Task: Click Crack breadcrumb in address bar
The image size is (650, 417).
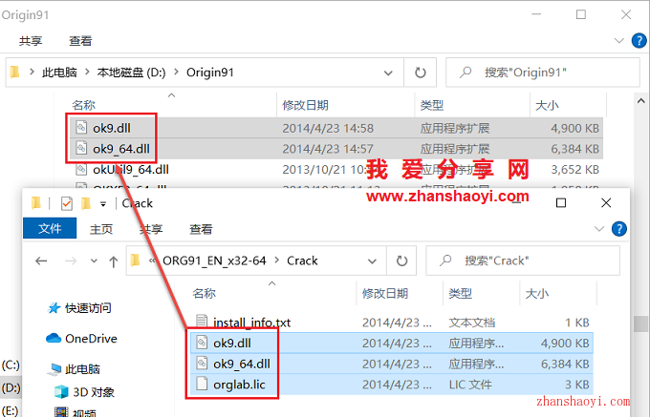Action: [302, 261]
